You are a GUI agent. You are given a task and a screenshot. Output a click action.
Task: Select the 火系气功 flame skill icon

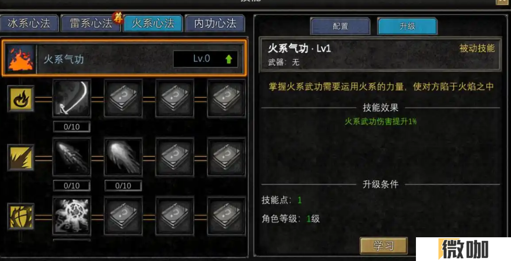coord(20,59)
